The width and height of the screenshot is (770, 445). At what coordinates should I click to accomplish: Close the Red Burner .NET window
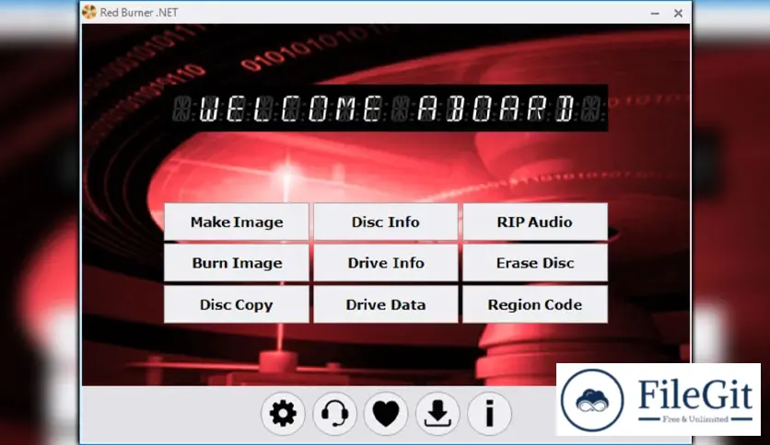[678, 13]
